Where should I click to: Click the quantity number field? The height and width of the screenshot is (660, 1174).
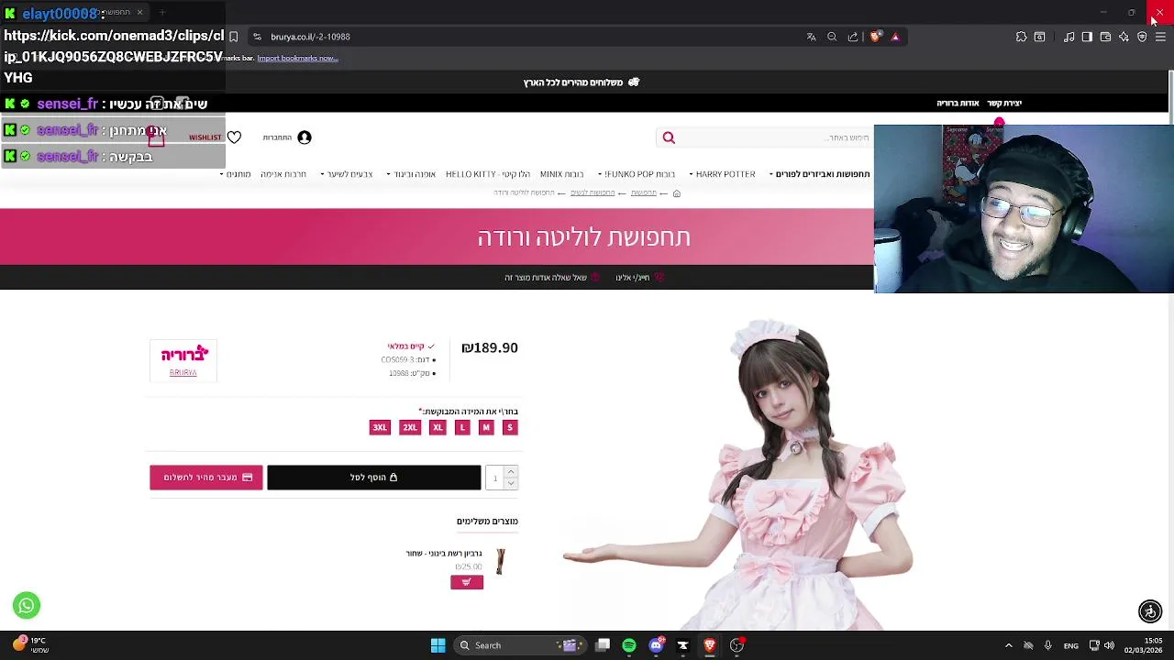[x=494, y=478]
